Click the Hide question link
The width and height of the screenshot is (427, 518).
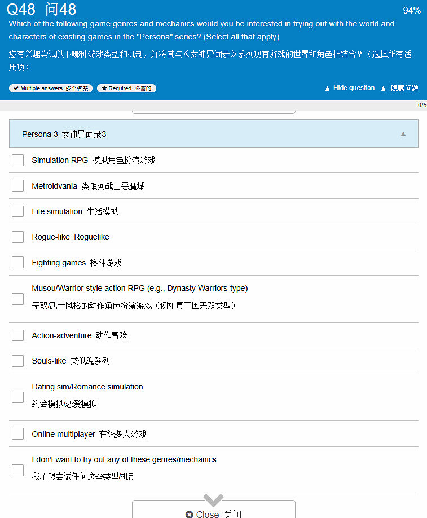(x=354, y=88)
